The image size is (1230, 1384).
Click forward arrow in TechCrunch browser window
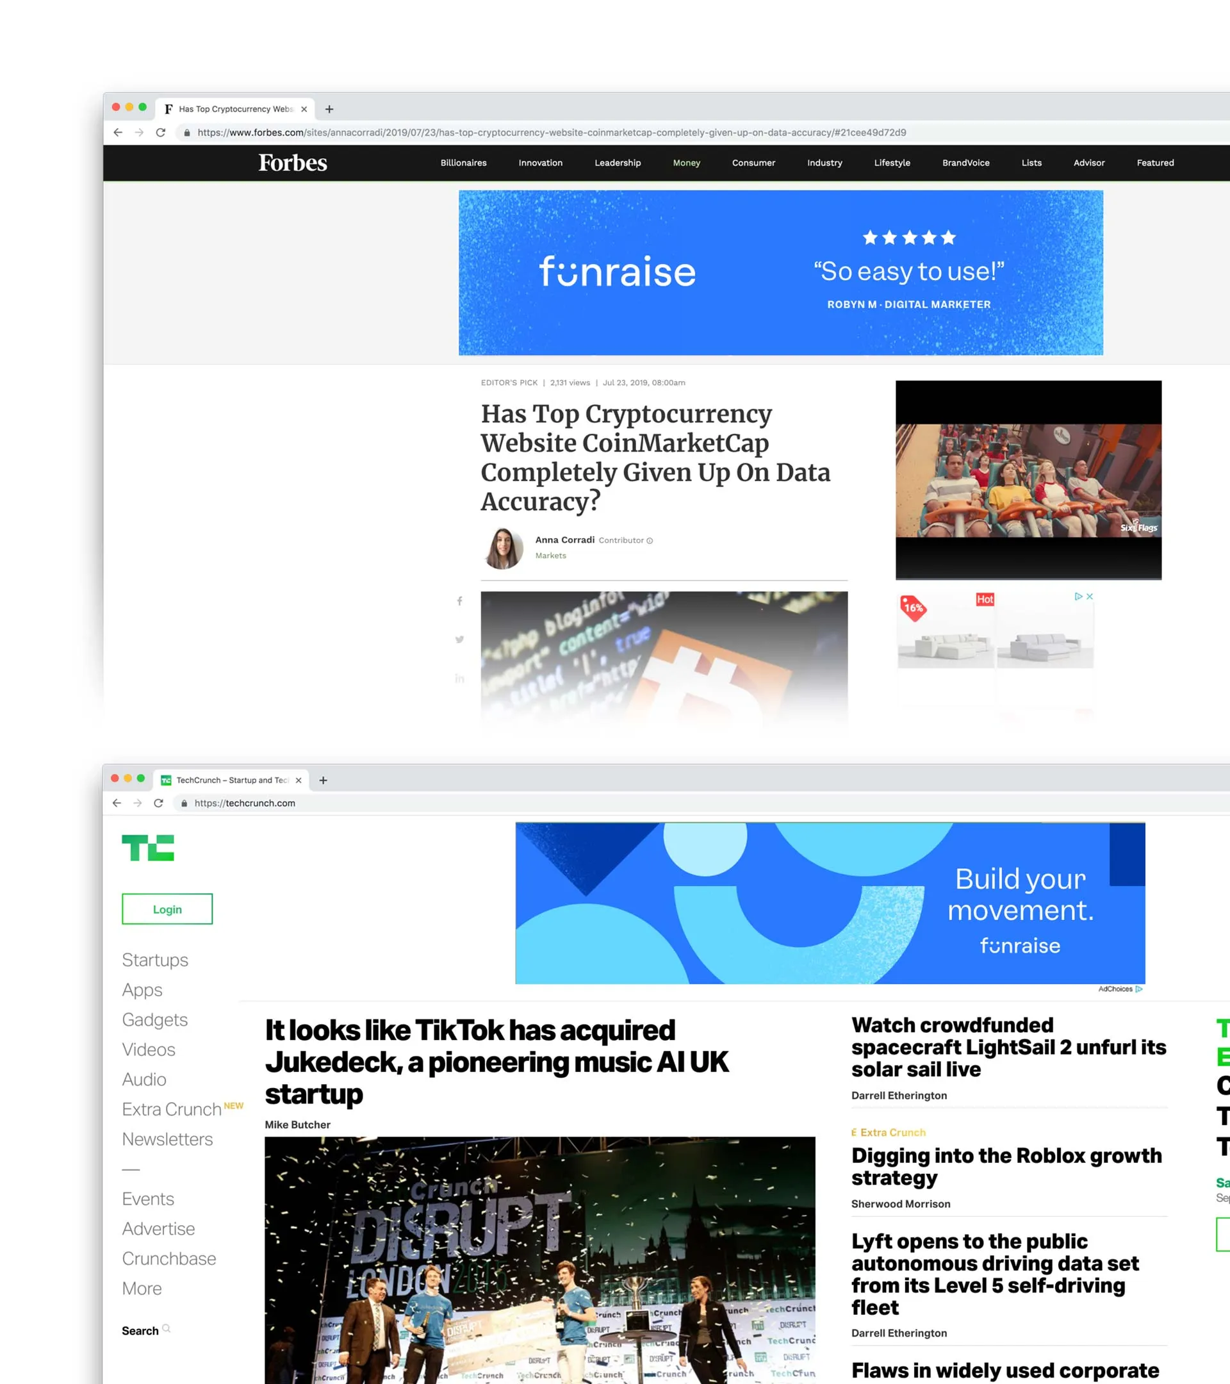pos(138,803)
